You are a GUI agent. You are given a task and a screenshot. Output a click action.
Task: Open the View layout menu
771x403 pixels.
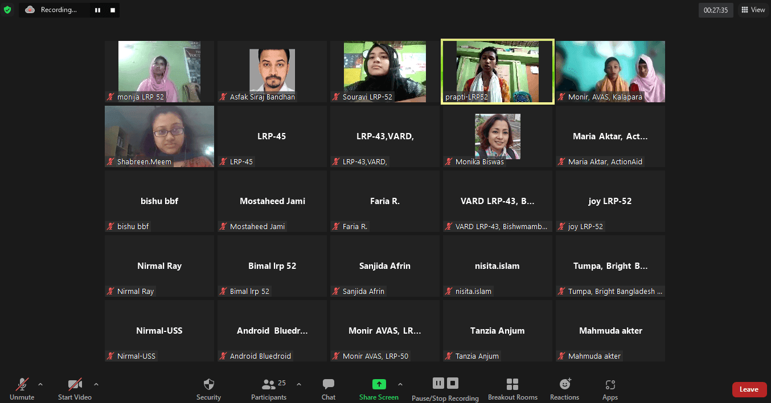pyautogui.click(x=752, y=10)
